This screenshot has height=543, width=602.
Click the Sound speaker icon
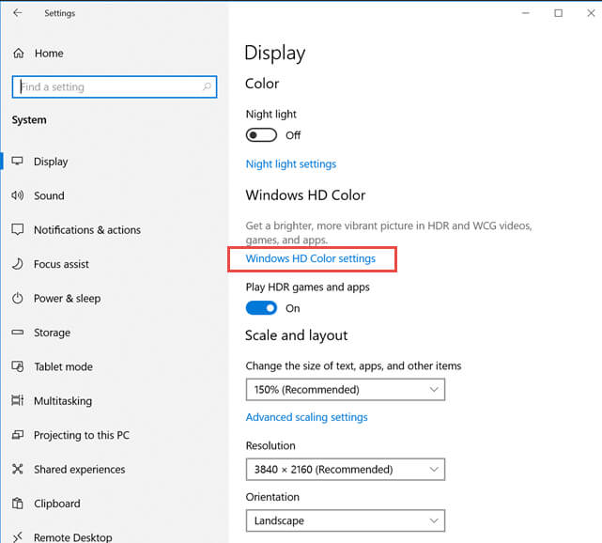[17, 195]
